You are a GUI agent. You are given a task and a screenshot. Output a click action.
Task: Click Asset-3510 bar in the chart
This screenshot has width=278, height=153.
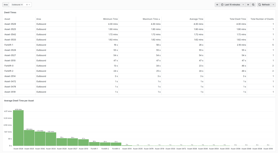[83, 142]
